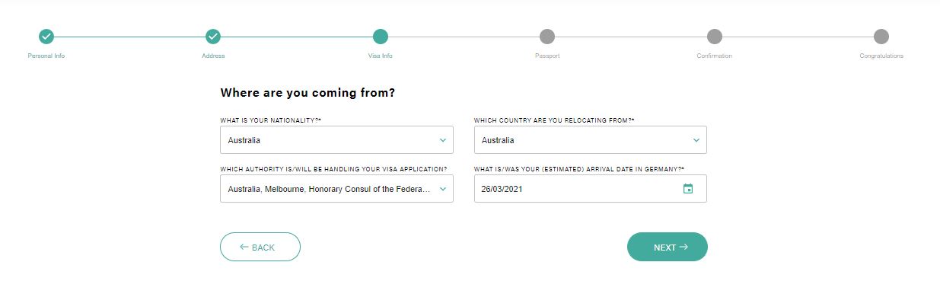Open the nationality field showing Australia
The height and width of the screenshot is (294, 940).
[x=336, y=140]
